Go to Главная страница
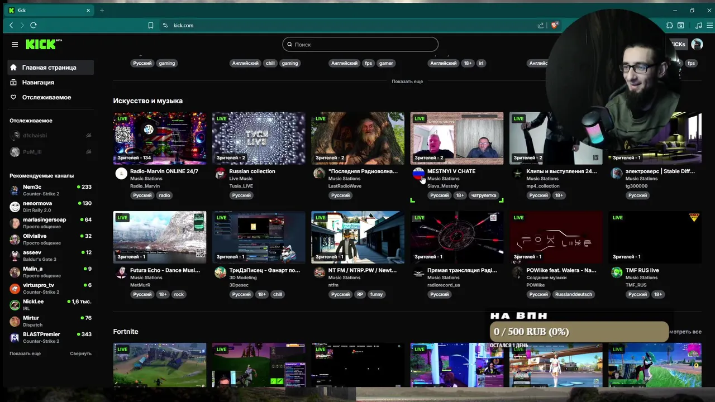 point(50,68)
